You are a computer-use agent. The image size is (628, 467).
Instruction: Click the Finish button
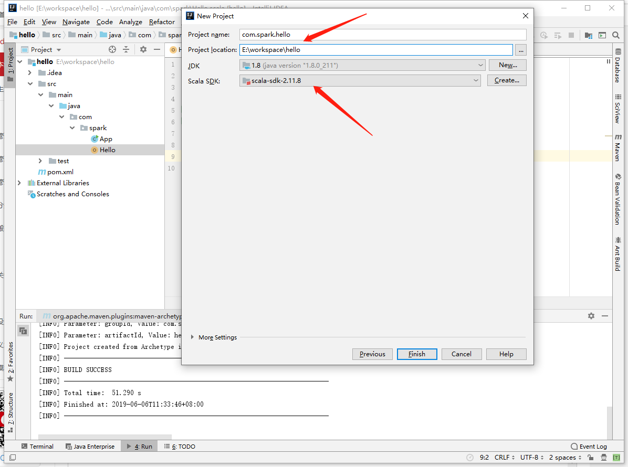(x=417, y=354)
